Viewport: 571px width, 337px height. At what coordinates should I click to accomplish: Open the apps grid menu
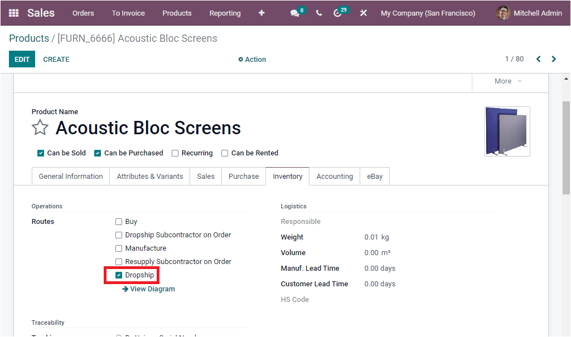click(x=13, y=13)
